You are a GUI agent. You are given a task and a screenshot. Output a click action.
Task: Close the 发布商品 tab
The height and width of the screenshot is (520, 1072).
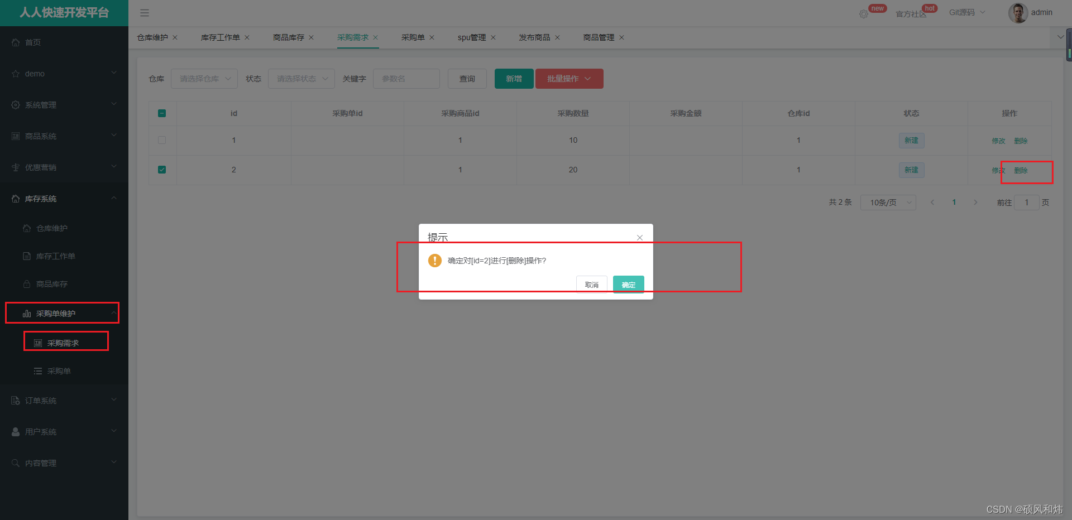557,37
